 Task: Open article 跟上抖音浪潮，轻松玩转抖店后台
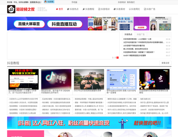[x=136, y=49]
